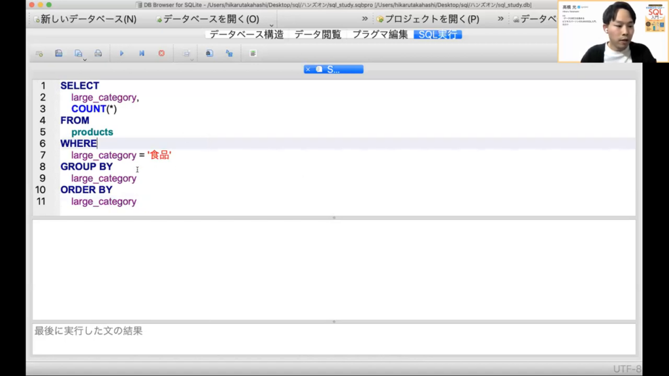Switch to the データ閲覧 tab
The image size is (669, 376).
click(318, 35)
